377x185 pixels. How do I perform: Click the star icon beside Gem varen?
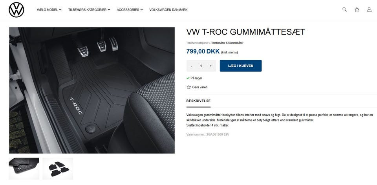[x=189, y=87]
